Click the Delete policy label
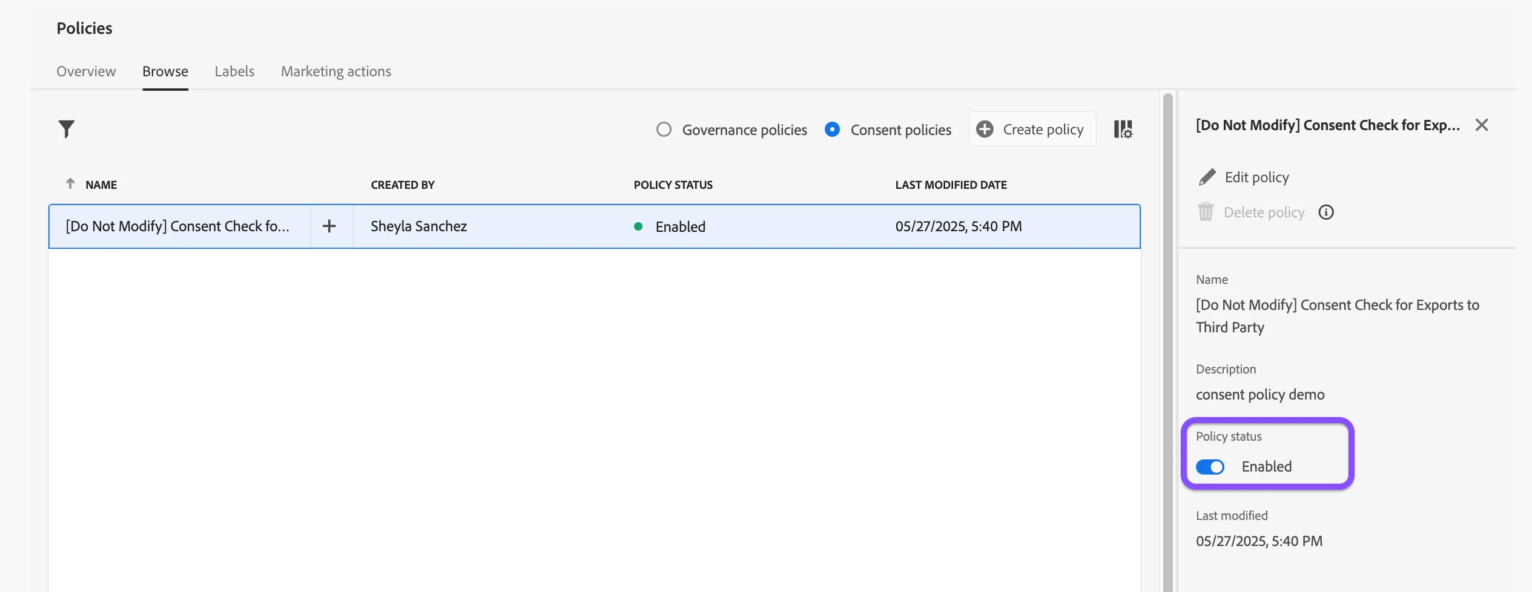Screen dimensions: 1532x592 coord(1264,212)
